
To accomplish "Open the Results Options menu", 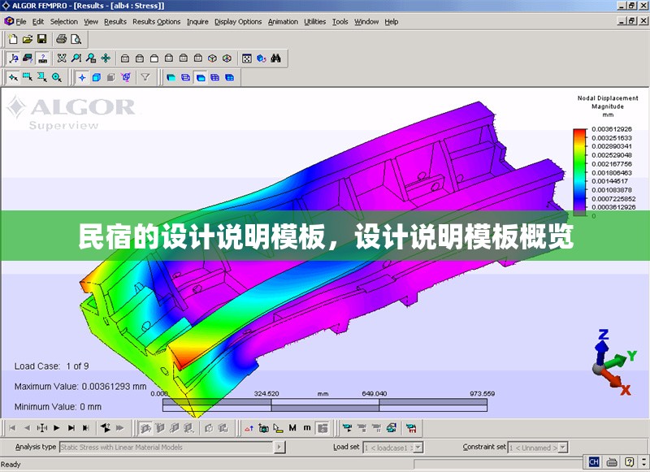I will pos(156,22).
